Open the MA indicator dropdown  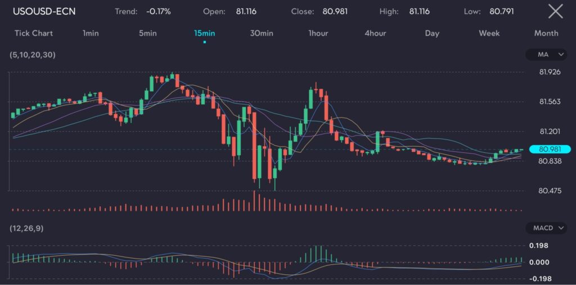click(x=546, y=55)
